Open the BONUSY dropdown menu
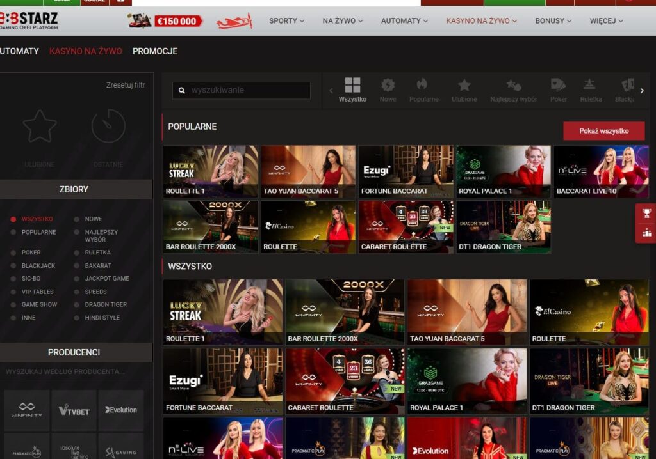The width and height of the screenshot is (656, 459). click(550, 20)
